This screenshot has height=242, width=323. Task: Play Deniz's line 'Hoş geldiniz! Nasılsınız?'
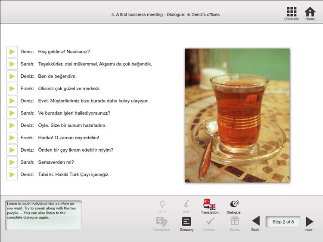click(x=12, y=52)
